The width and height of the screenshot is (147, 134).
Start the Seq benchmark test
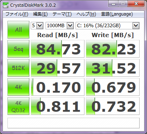pyautogui.click(x=18, y=49)
